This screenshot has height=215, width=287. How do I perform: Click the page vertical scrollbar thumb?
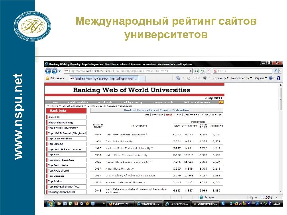pyautogui.click(x=280, y=99)
